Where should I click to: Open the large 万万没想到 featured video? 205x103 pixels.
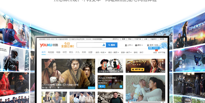(68, 74)
